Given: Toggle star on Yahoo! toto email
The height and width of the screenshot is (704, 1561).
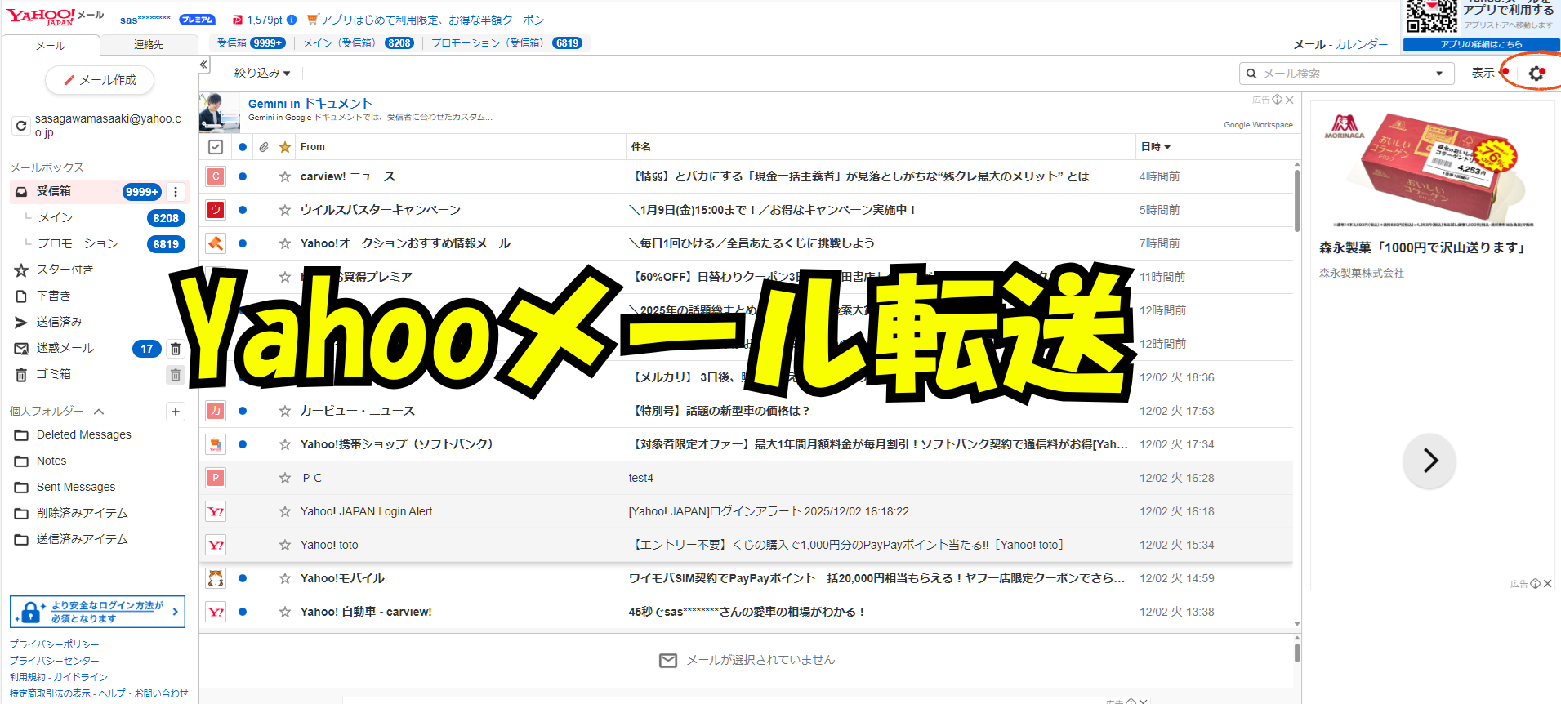Looking at the screenshot, I should click(285, 545).
